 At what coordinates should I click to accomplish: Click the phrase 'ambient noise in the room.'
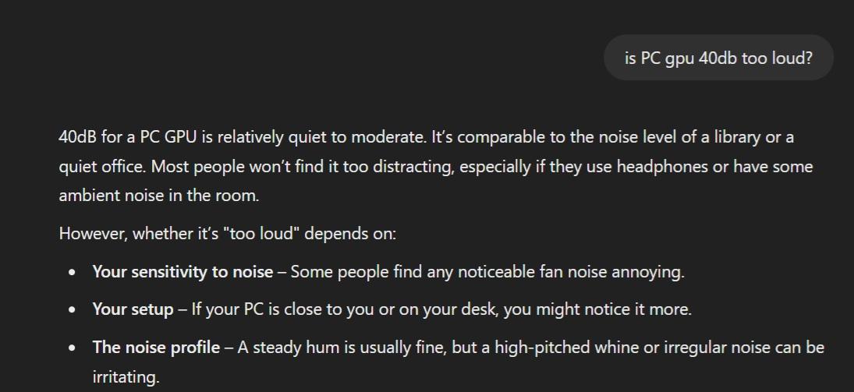pyautogui.click(x=158, y=196)
